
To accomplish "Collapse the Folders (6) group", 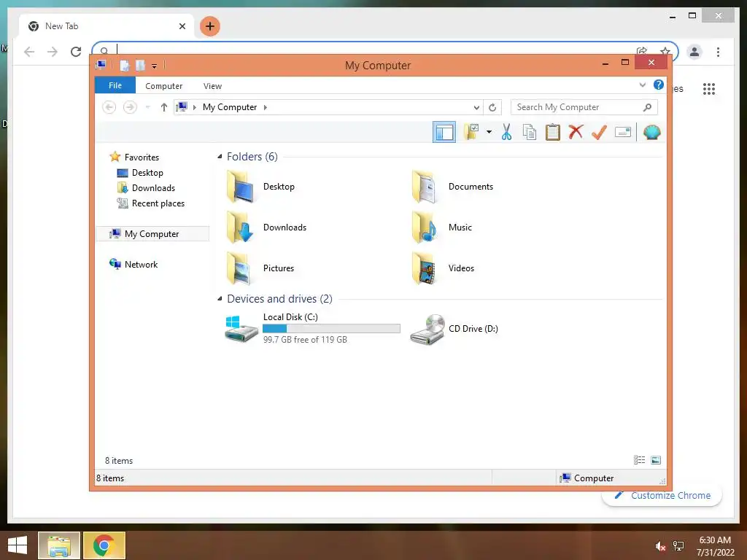I will pos(220,157).
